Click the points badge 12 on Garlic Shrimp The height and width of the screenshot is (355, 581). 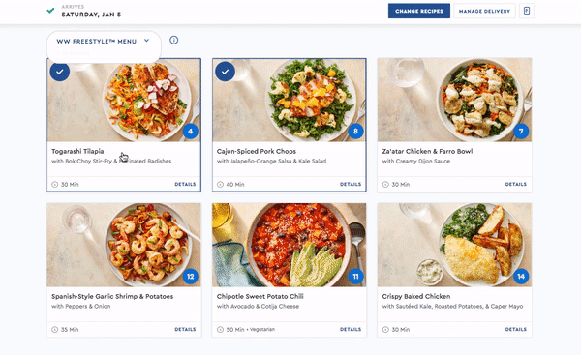(x=191, y=276)
